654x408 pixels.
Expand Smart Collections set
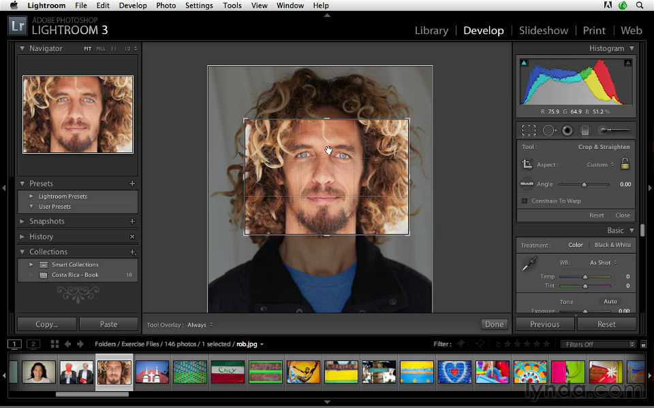31,265
